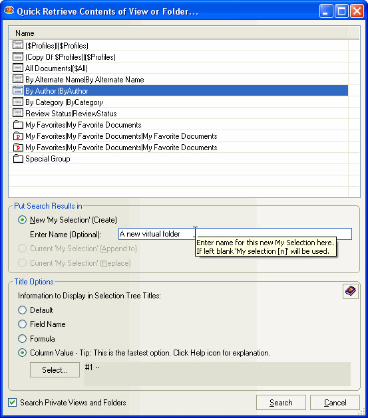The width and height of the screenshot is (368, 418).
Task: Choose the Field Name radio button
Action: click(22, 324)
